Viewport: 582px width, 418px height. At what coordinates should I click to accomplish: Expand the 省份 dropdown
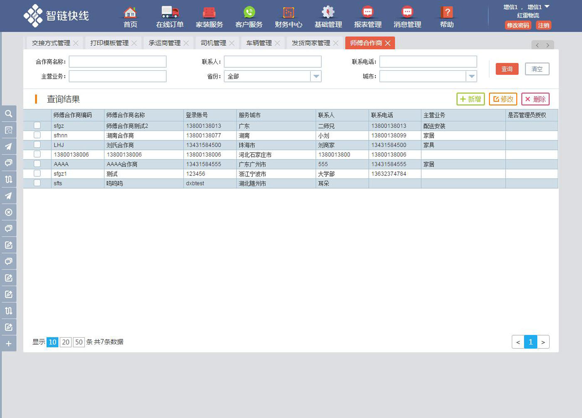(x=316, y=77)
